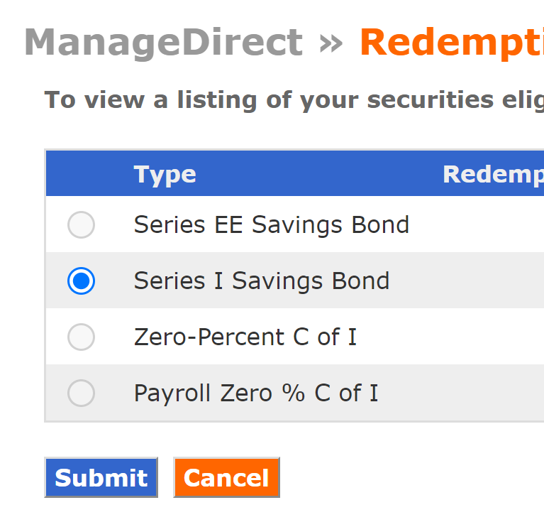Click the "Payroll Zero % C of I" label
Viewport: 544px width, 527px height.
pyautogui.click(x=255, y=393)
